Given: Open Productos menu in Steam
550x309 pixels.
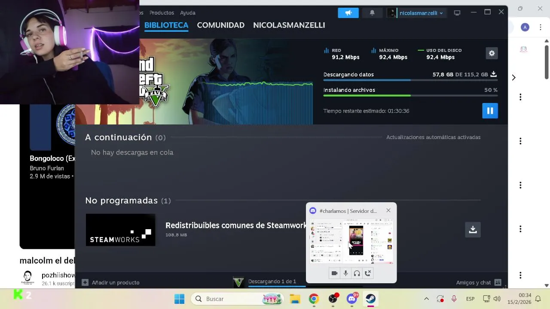Looking at the screenshot, I should tap(162, 13).
